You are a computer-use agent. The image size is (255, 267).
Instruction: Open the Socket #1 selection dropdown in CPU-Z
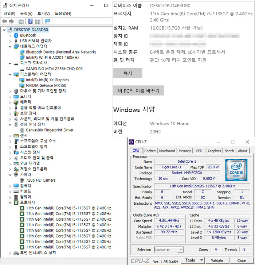coord(181,250)
